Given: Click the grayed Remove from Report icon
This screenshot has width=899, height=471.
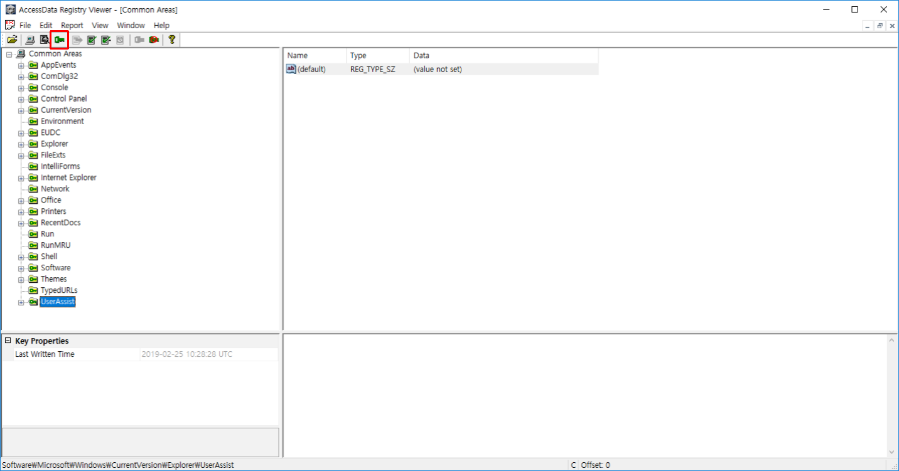Looking at the screenshot, I should [120, 40].
